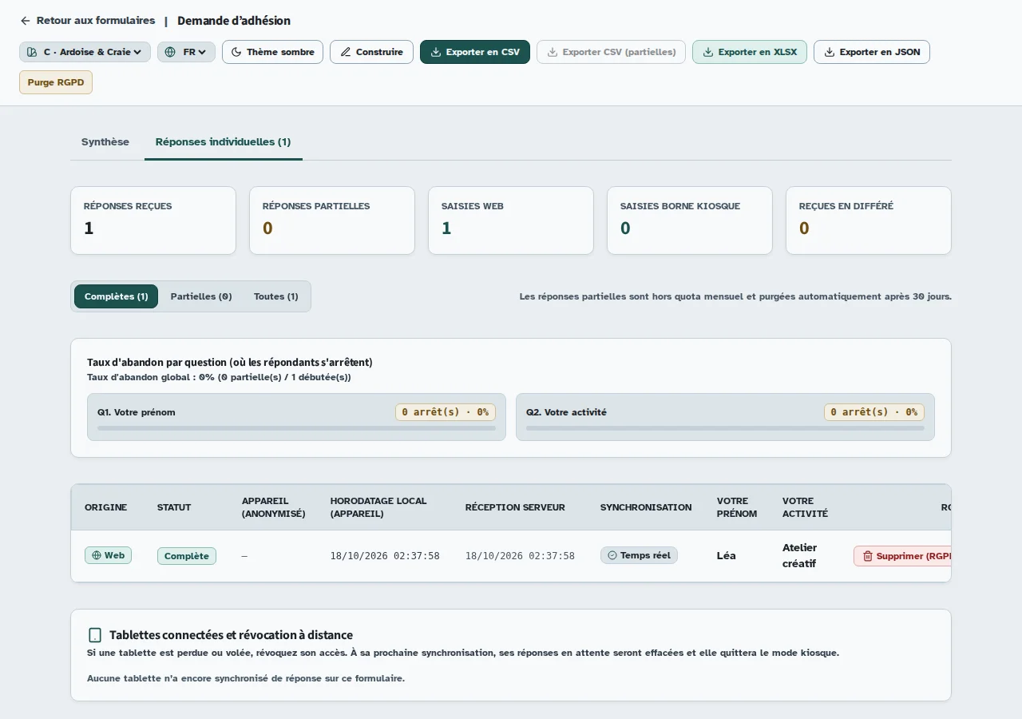1022x719 pixels.
Task: Click the palette icon in theme selector
Action: click(x=32, y=52)
